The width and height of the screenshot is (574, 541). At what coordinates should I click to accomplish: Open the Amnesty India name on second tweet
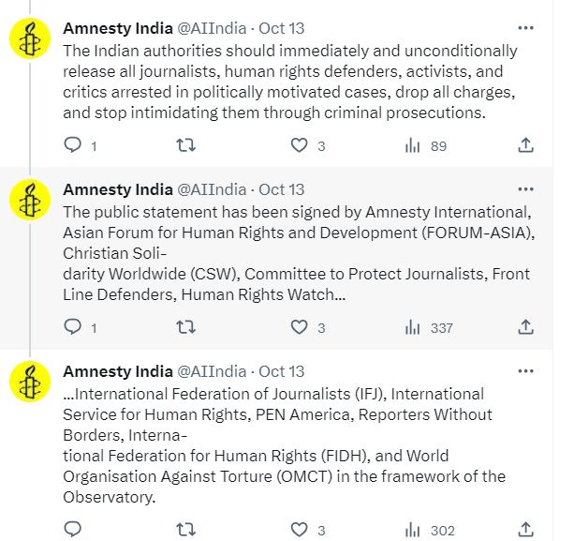pos(118,189)
